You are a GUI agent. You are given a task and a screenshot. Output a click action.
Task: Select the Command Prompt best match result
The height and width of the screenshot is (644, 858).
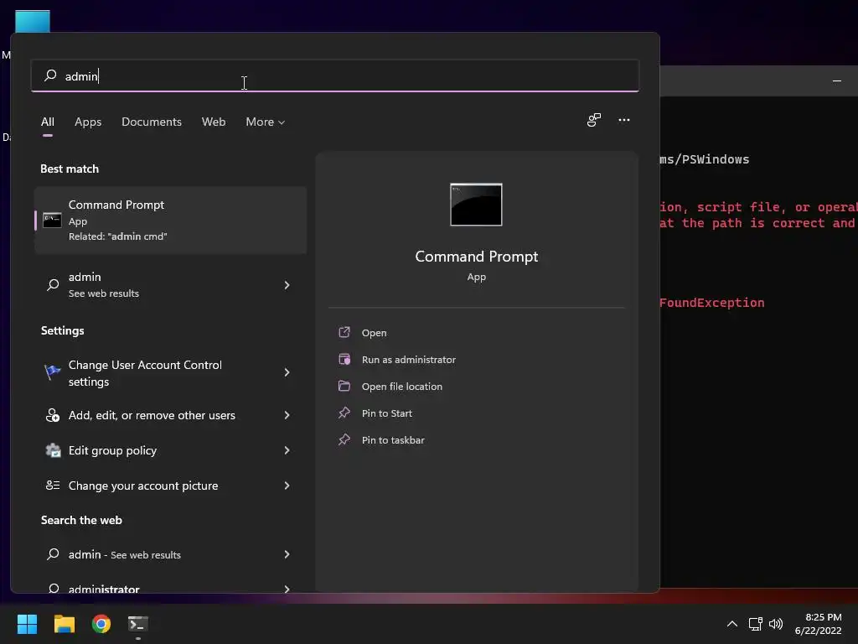tap(171, 221)
